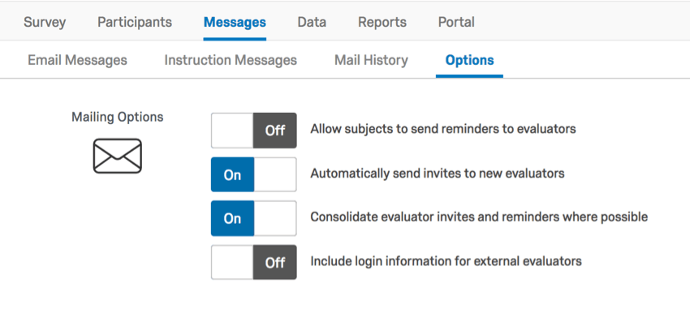
Task: Click the Mailing Options heading text
Action: pyautogui.click(x=118, y=117)
